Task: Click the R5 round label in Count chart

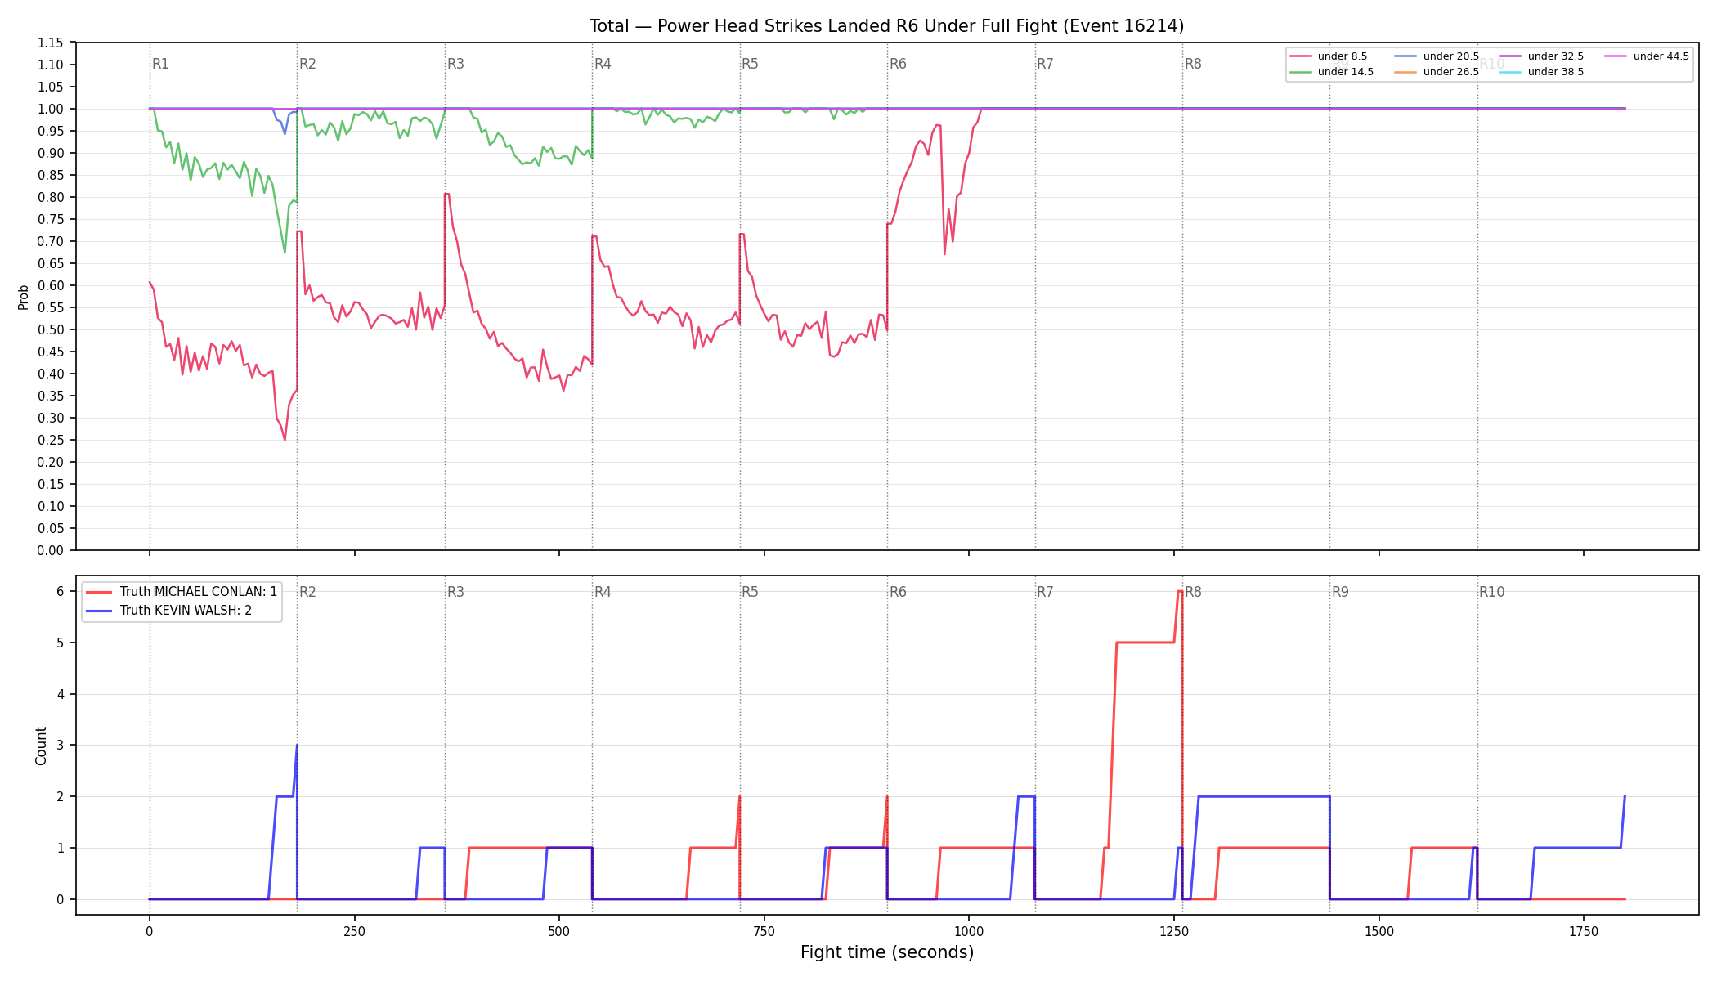Action: point(750,592)
